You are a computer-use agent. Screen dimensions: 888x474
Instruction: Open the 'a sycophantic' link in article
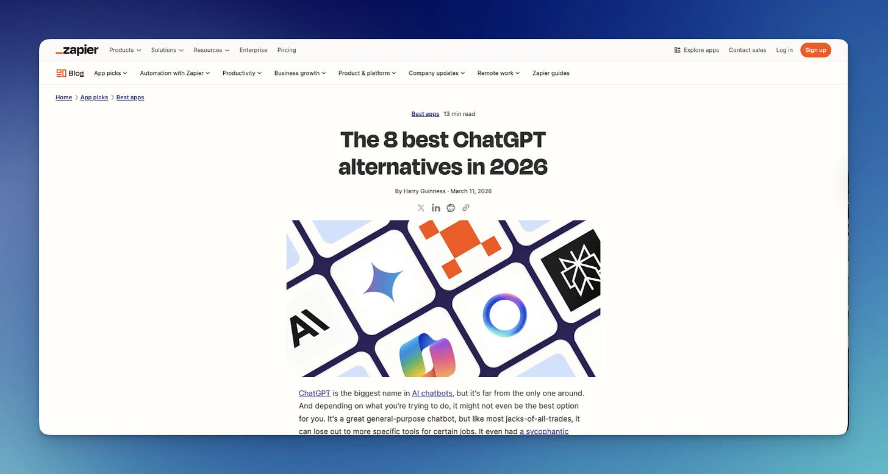coord(544,431)
